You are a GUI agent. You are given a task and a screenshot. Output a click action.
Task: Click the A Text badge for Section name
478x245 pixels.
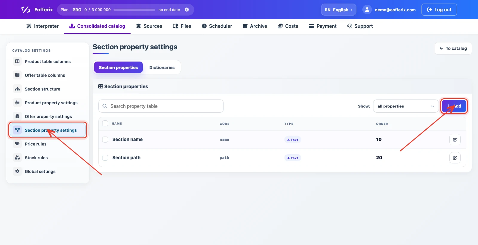[292, 140]
